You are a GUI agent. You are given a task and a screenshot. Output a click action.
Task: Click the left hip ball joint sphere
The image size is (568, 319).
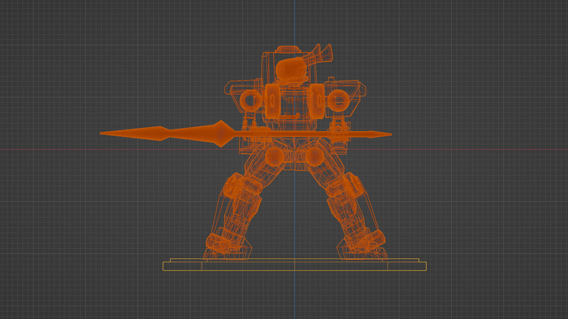275,156
